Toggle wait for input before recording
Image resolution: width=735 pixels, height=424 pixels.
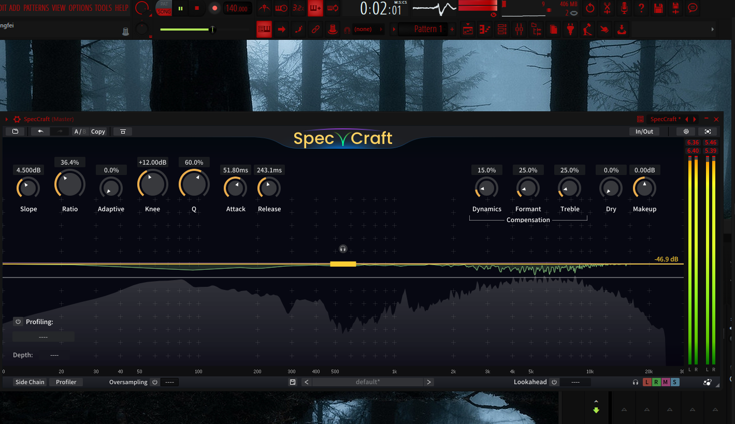282,8
